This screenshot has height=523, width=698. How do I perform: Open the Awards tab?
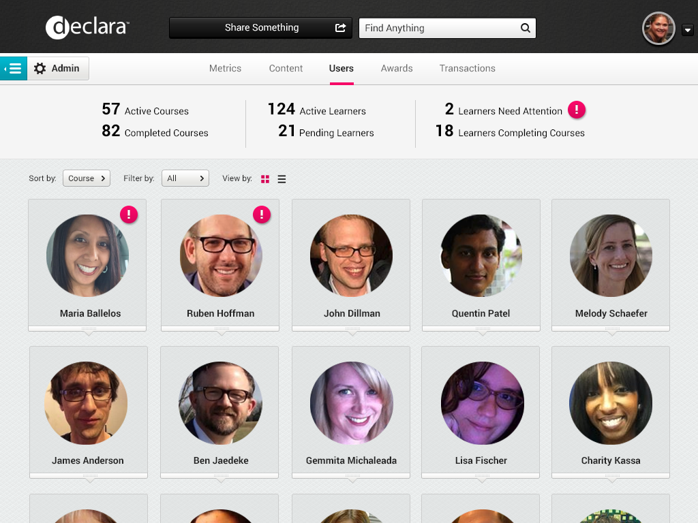[x=397, y=68]
